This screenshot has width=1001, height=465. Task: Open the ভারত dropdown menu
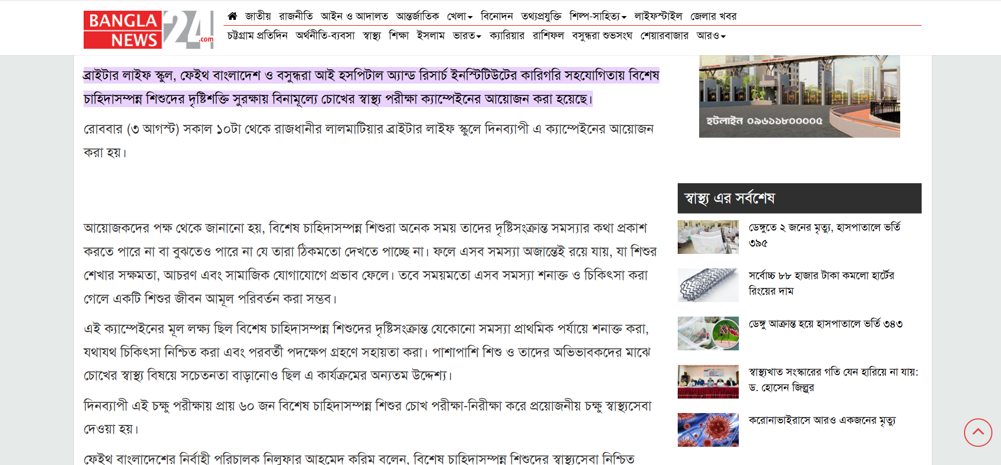(466, 36)
